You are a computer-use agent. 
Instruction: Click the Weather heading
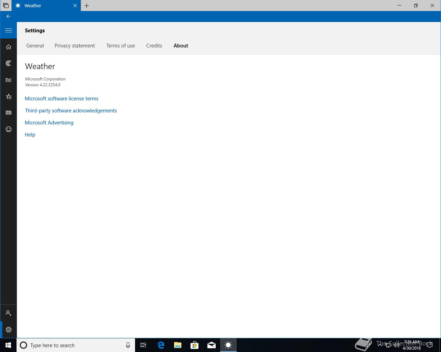pyautogui.click(x=40, y=66)
